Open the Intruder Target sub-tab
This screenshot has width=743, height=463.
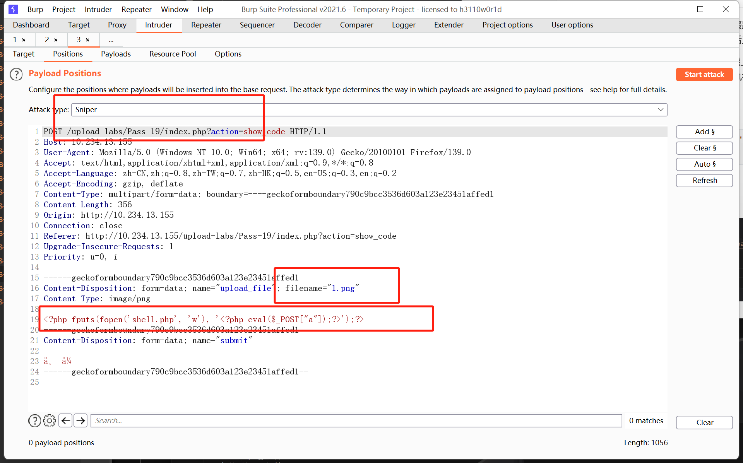pyautogui.click(x=24, y=54)
